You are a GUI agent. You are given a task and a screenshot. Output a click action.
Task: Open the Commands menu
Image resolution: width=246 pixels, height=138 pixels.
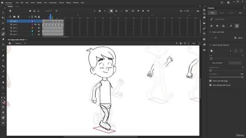pyautogui.click(x=53, y=3)
